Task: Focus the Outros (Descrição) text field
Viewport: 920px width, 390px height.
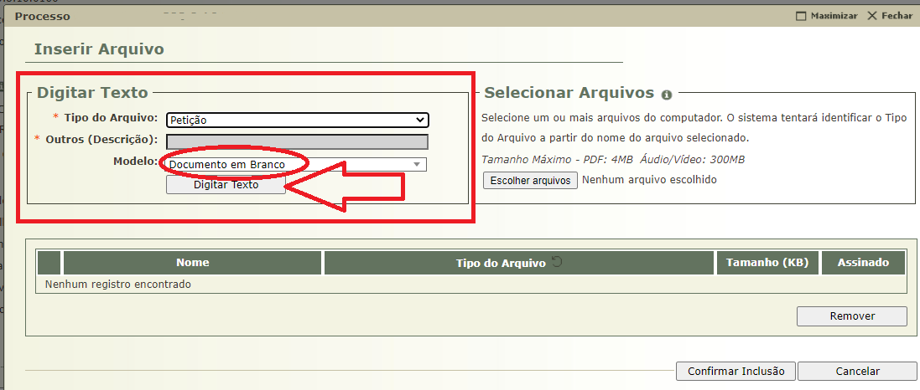Action: click(x=297, y=141)
